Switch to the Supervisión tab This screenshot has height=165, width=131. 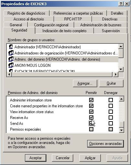point(111,31)
